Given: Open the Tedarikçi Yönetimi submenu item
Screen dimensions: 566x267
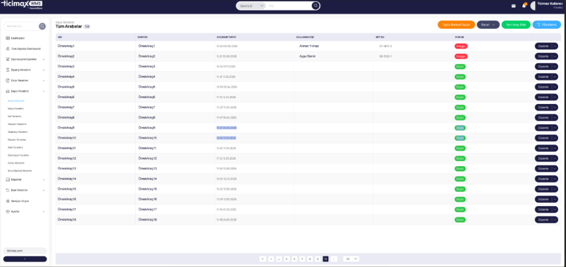Looking at the screenshot, I should [x=17, y=132].
